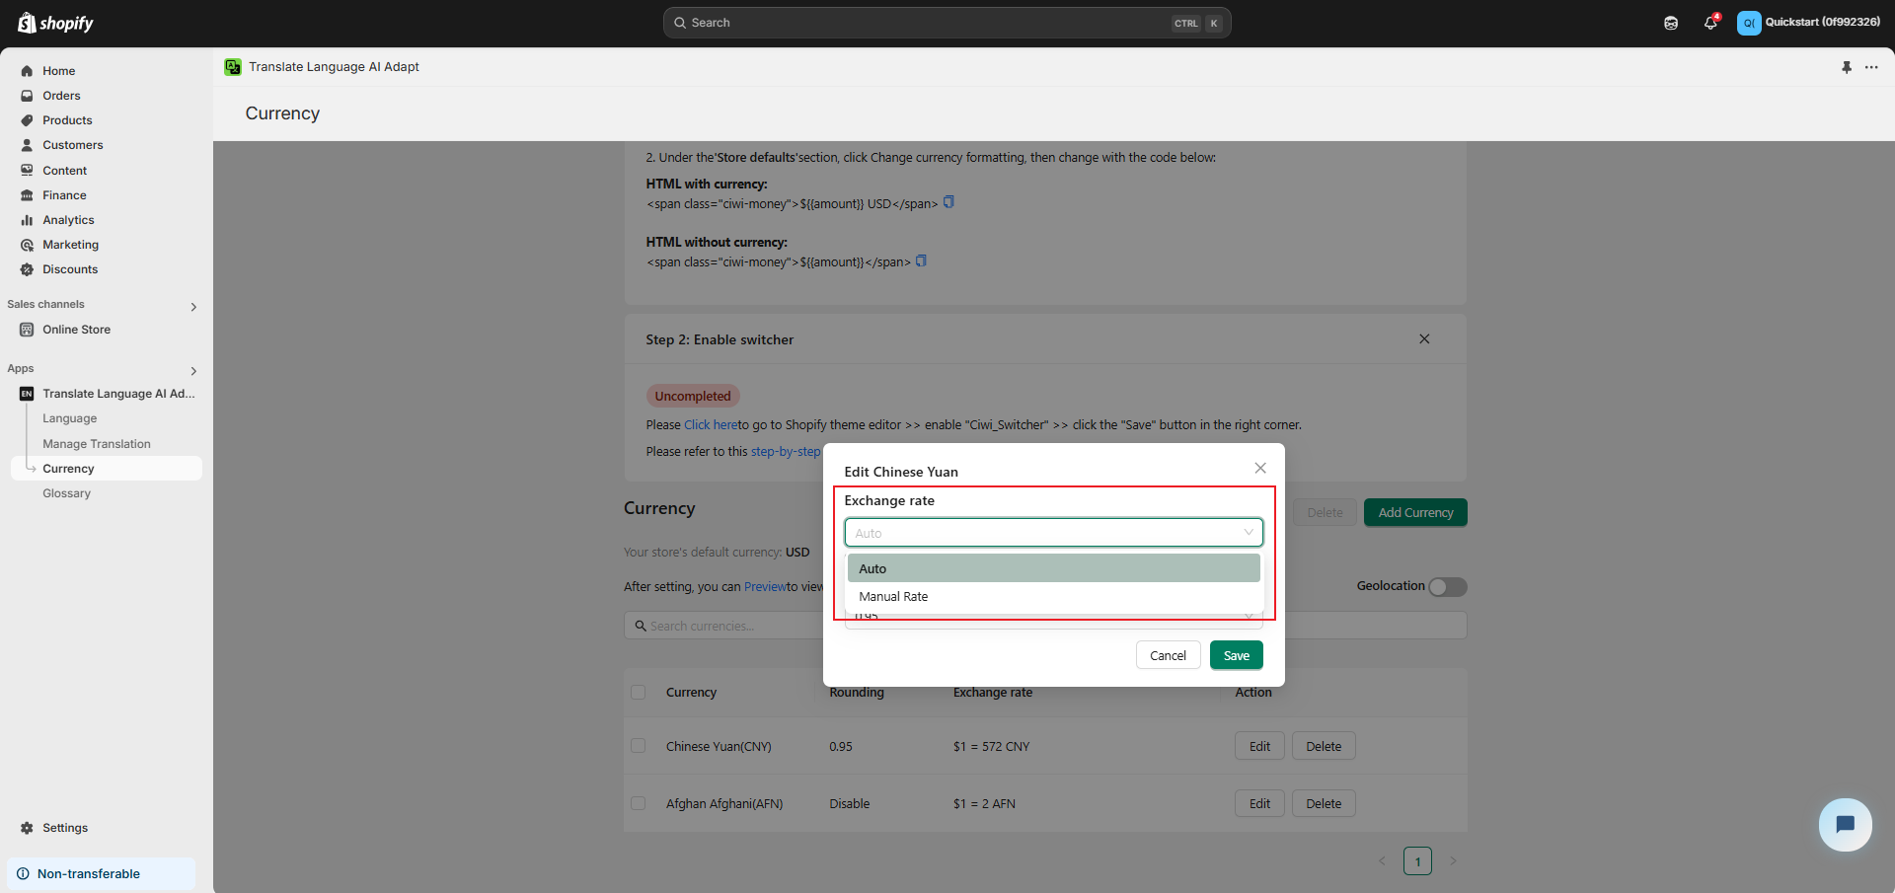This screenshot has width=1895, height=893.
Task: Open the app's three-dots more menu
Action: tap(1871, 67)
